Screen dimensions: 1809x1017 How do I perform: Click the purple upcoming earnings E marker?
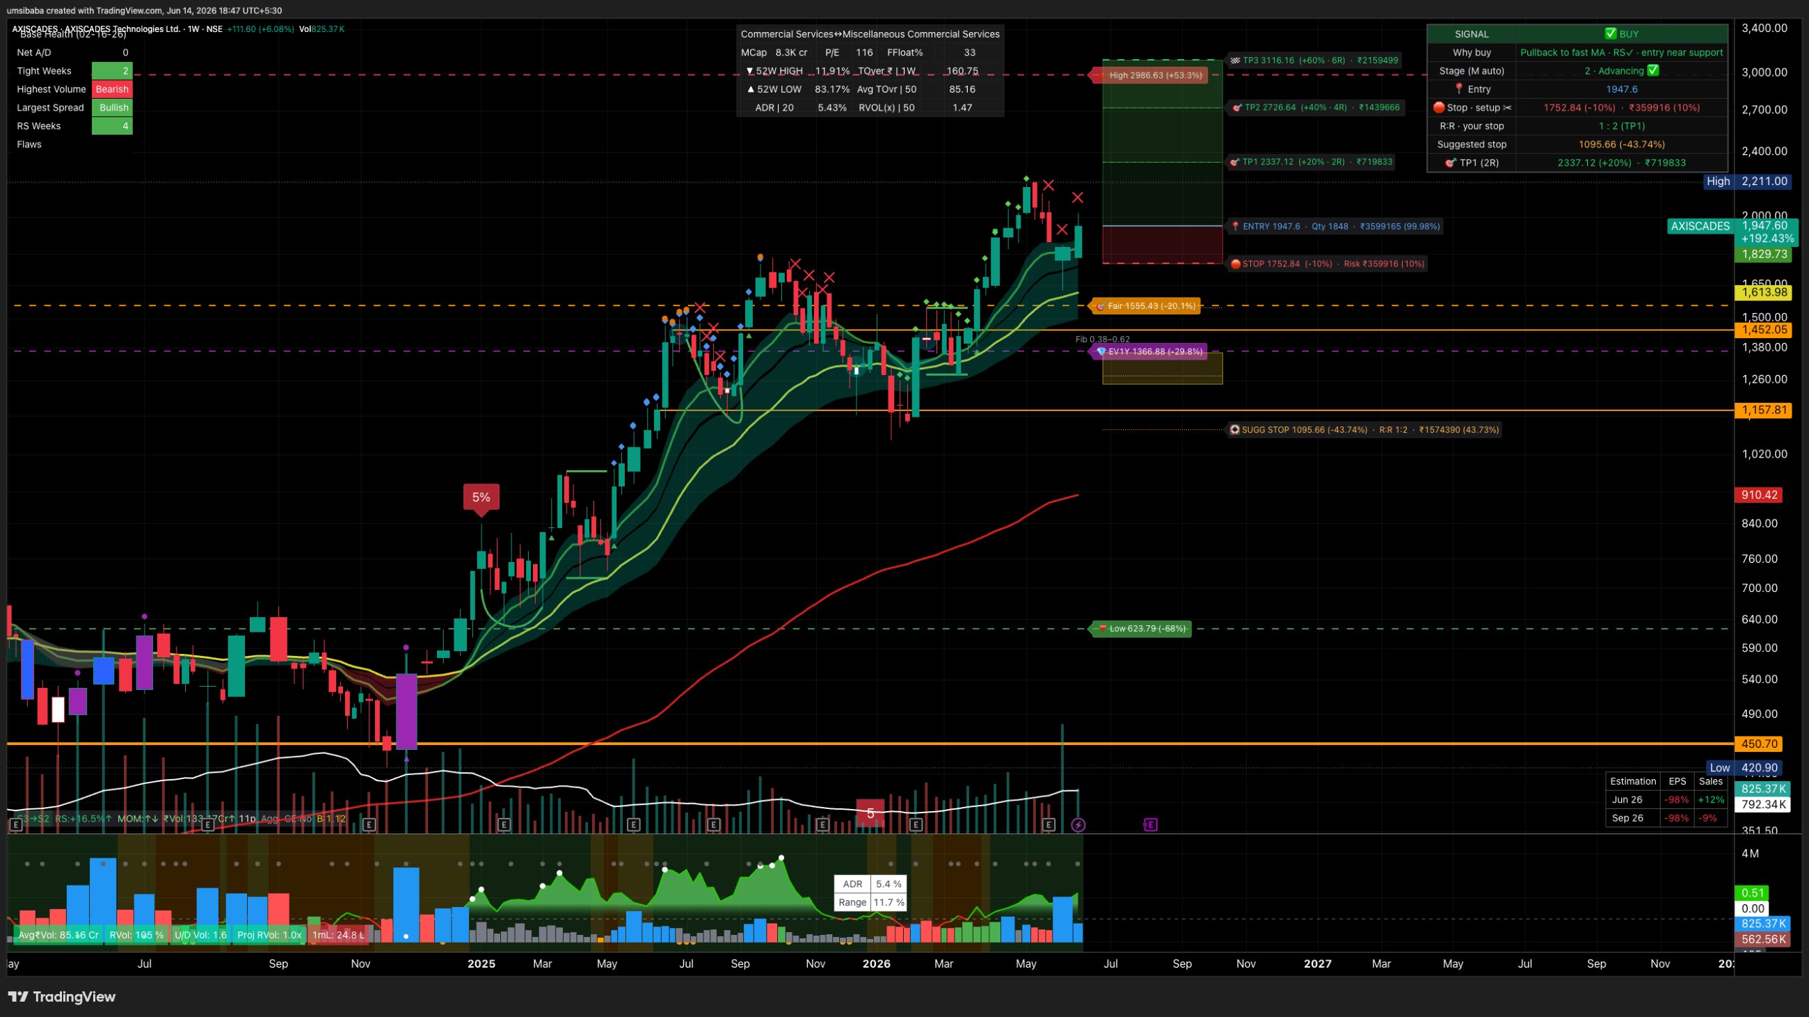pos(1150,825)
